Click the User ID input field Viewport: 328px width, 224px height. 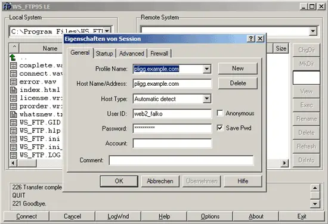click(x=172, y=114)
